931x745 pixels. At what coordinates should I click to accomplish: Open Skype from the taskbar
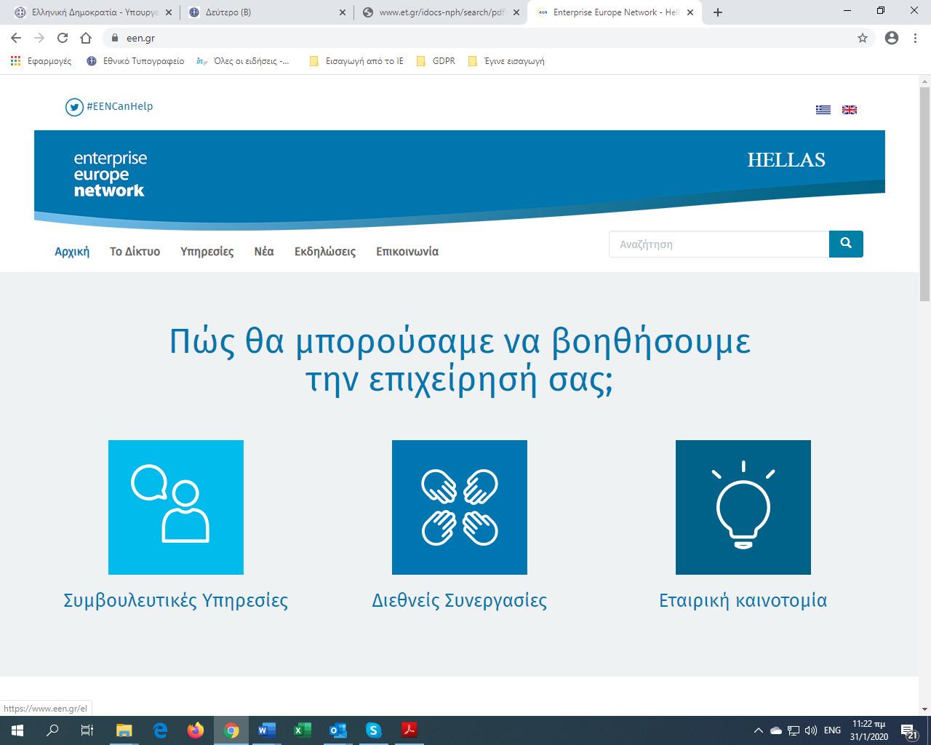click(374, 730)
